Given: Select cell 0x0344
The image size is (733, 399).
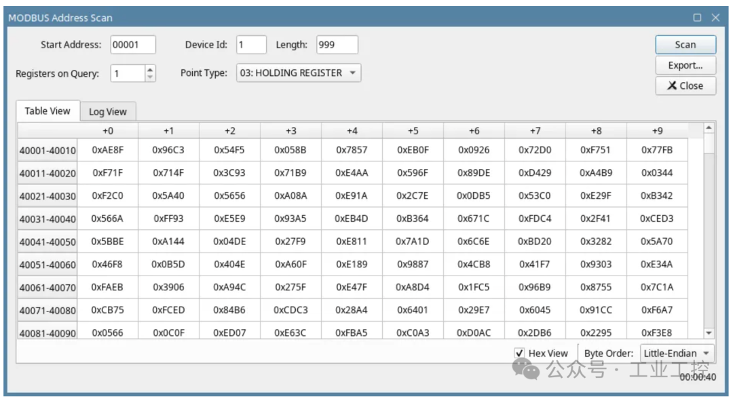Looking at the screenshot, I should 657,173.
